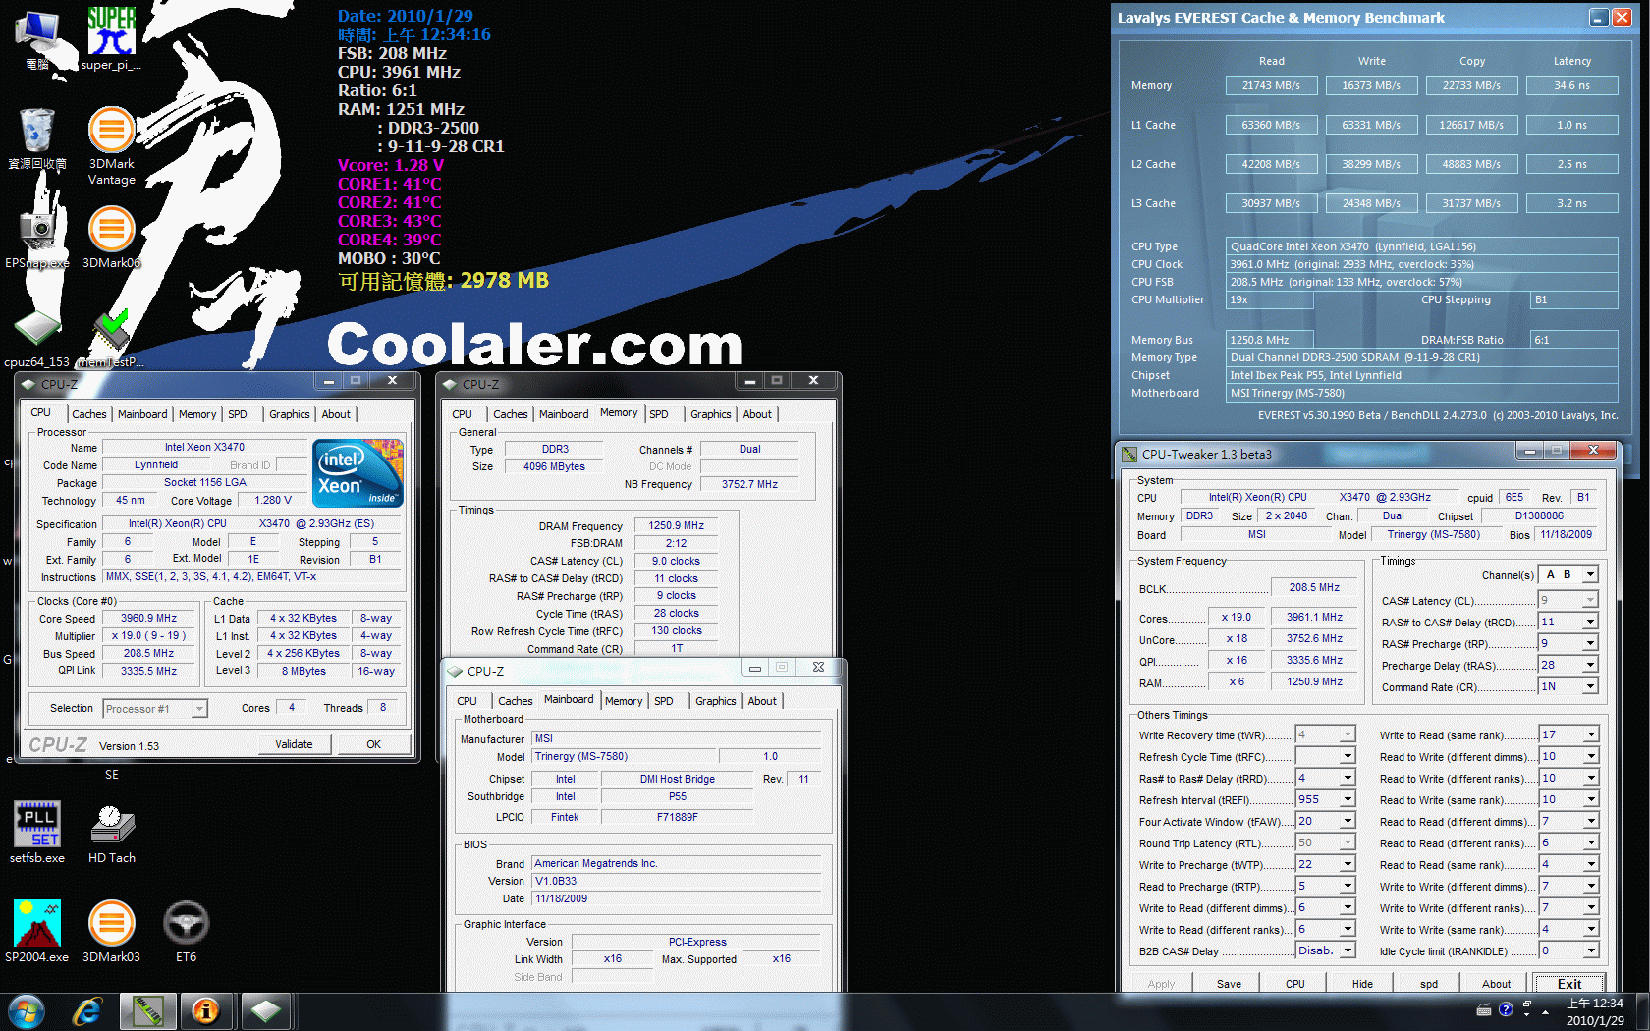Launch the 3DMark Vantage shortcut
The height and width of the screenshot is (1031, 1650).
[112, 145]
